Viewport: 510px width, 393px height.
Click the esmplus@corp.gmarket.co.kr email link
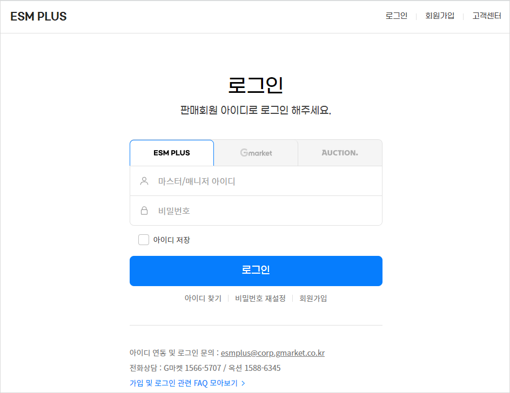(273, 353)
